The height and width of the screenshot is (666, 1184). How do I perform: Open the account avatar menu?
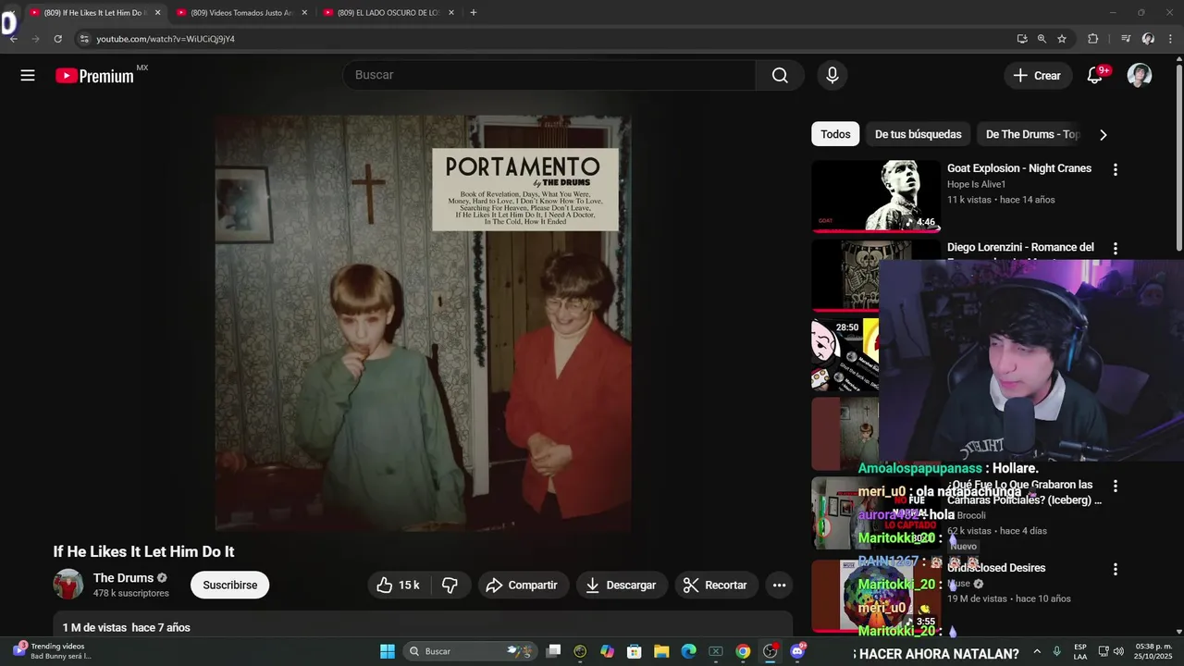coord(1140,76)
